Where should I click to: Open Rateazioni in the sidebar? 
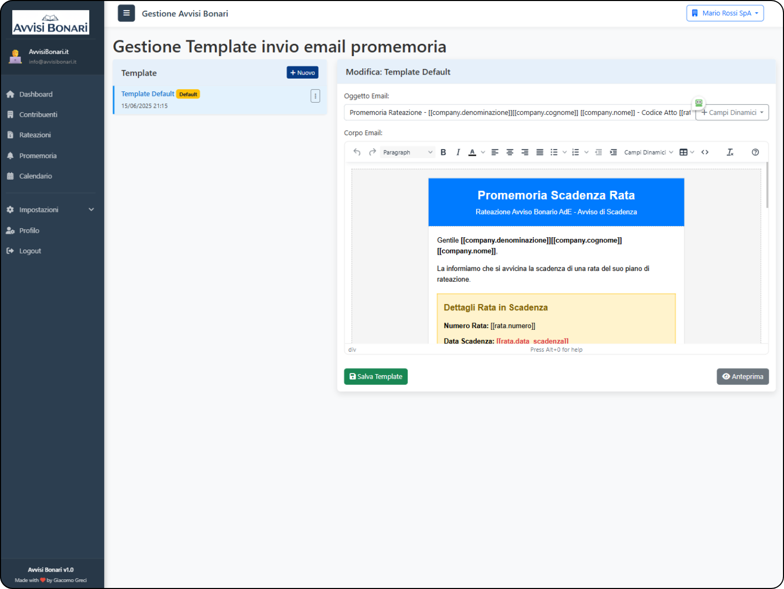35,135
